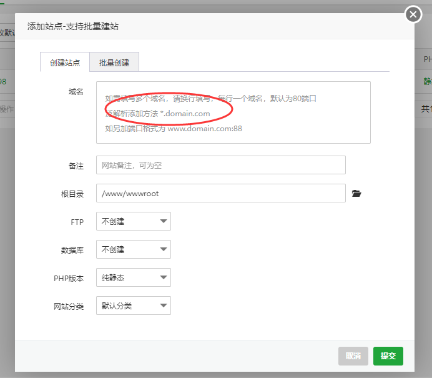The image size is (432, 378).
Task: Open the folder browser for 根目录
Action: tap(356, 193)
